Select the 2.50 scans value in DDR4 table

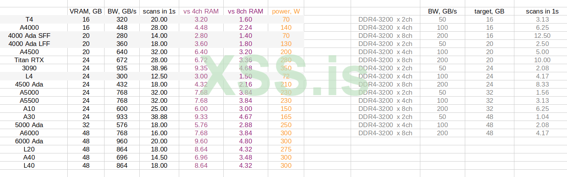(542, 44)
